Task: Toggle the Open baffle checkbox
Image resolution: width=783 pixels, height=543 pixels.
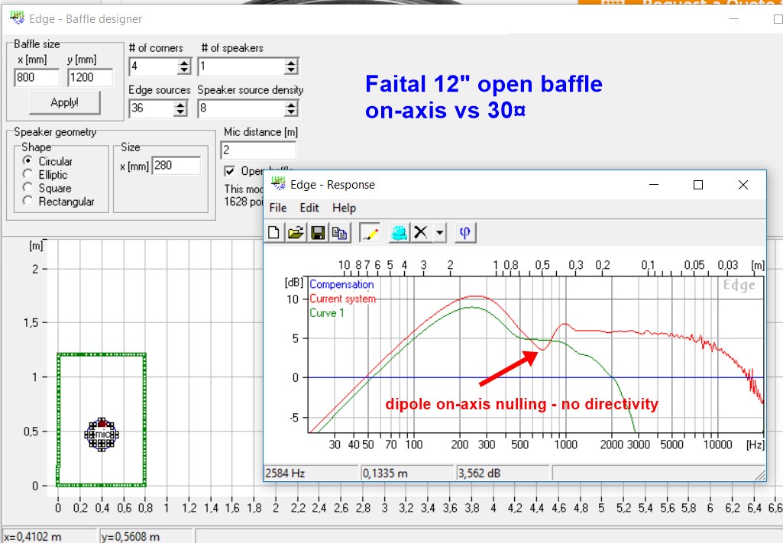Action: pyautogui.click(x=230, y=171)
